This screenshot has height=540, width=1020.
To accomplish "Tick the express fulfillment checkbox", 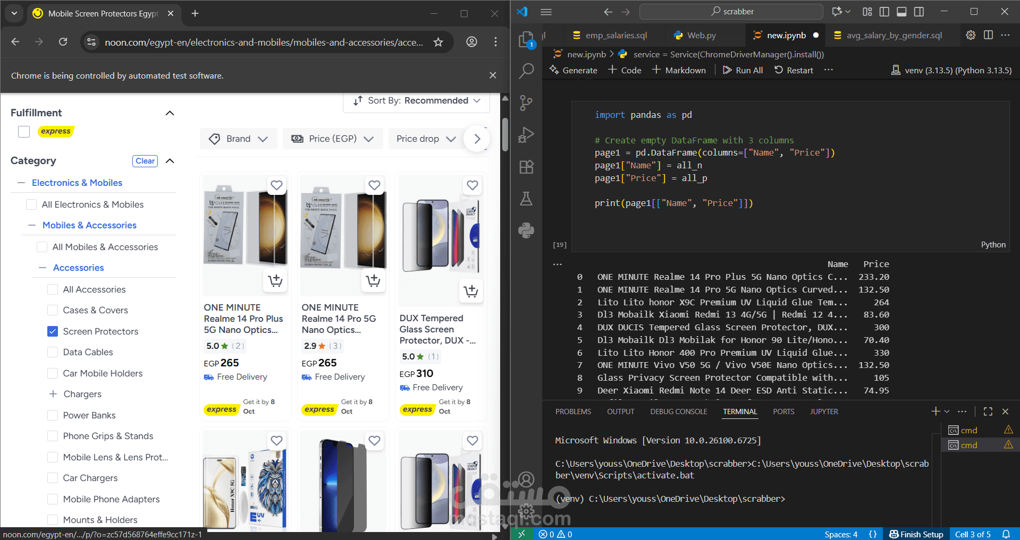I will point(24,131).
